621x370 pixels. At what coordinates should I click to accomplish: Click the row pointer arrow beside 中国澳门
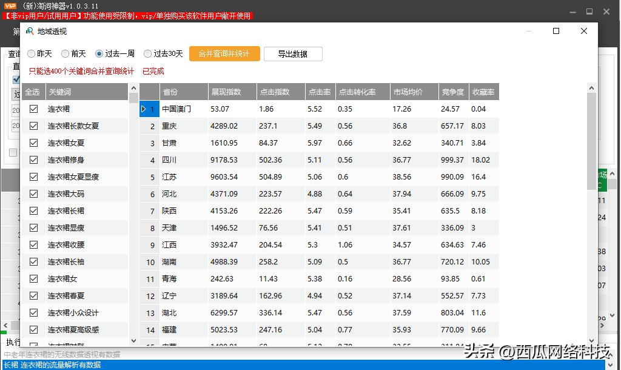[x=144, y=109]
